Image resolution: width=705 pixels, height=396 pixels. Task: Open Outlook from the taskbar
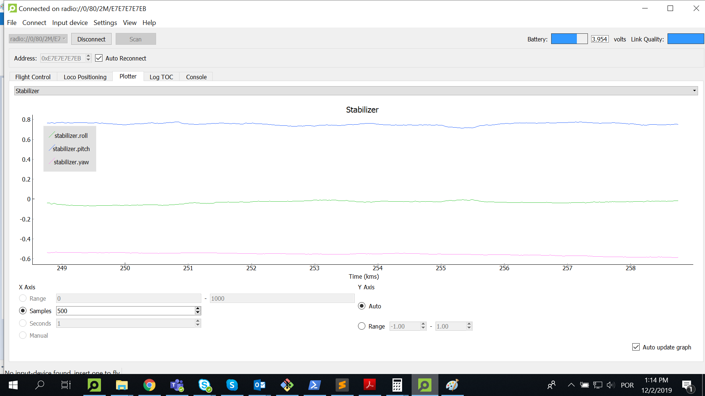(260, 385)
